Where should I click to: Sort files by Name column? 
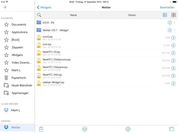point(73,15)
